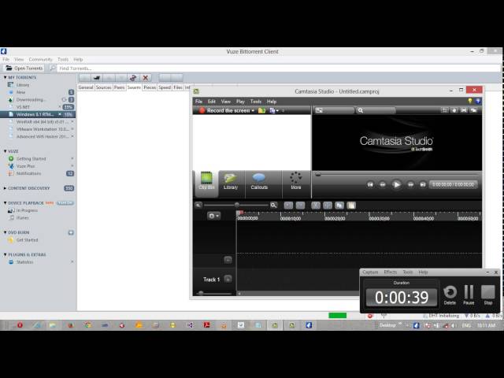Select the Windows 8.1 RTM torrent row
504x378 pixels.
click(x=38, y=114)
